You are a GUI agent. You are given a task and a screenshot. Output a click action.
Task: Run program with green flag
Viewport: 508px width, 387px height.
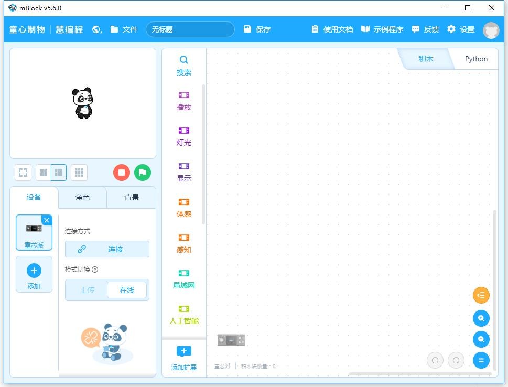point(143,173)
